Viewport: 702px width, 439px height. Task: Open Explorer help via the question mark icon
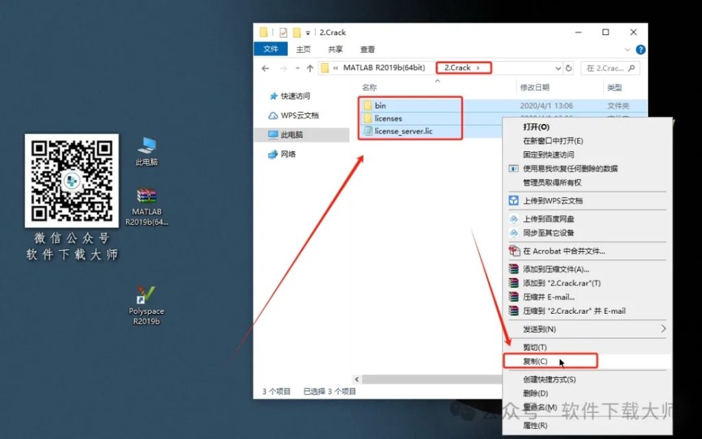640,49
